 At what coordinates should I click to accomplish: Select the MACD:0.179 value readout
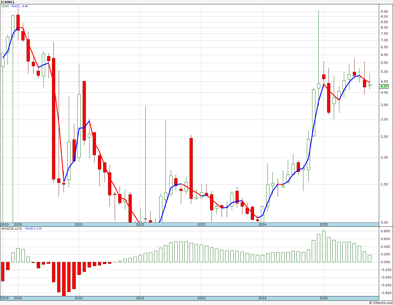click(34, 228)
